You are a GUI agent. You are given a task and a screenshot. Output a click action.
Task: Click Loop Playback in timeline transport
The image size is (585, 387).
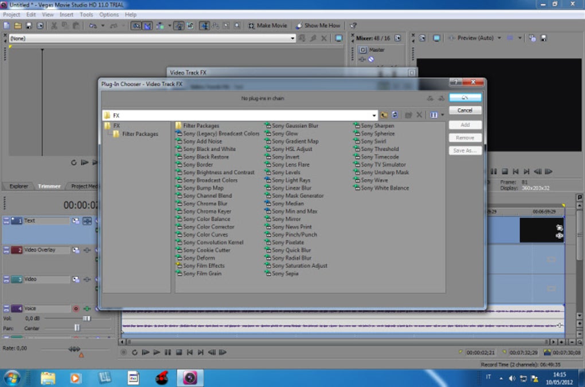coord(134,352)
